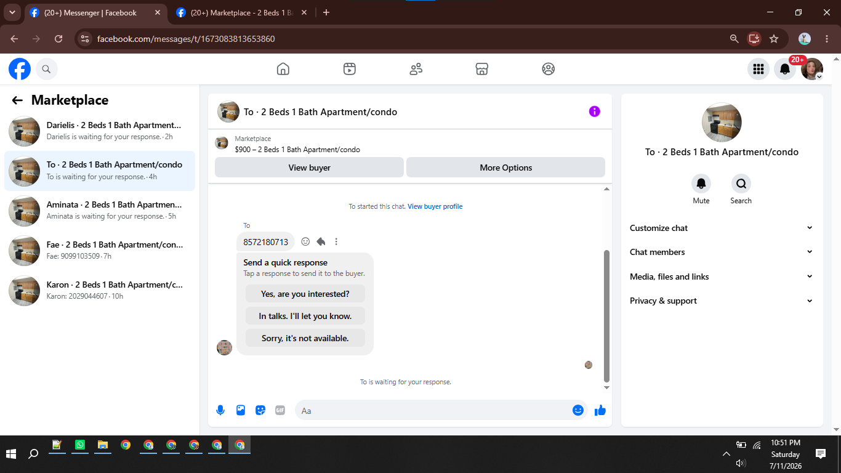
Task: Open File Explorer from the taskbar
Action: pos(103,445)
